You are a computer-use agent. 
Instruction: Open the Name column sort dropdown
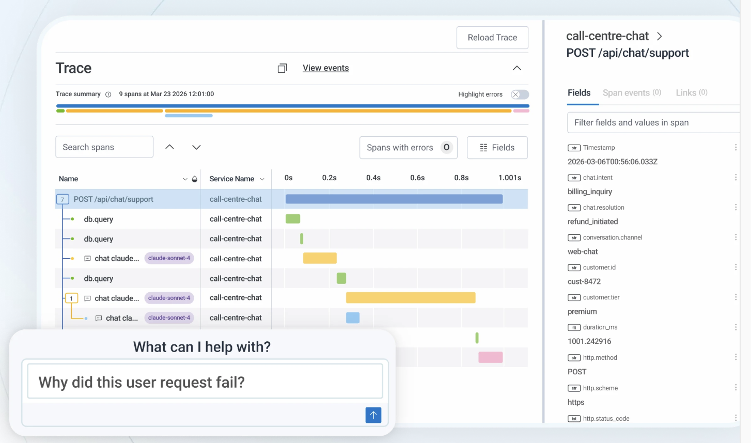[185, 179]
